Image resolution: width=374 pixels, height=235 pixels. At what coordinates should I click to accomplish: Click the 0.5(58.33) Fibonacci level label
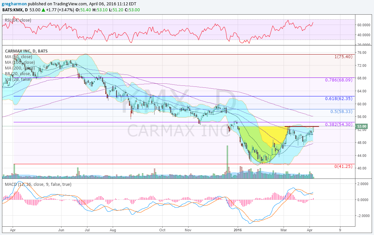coord(341,112)
